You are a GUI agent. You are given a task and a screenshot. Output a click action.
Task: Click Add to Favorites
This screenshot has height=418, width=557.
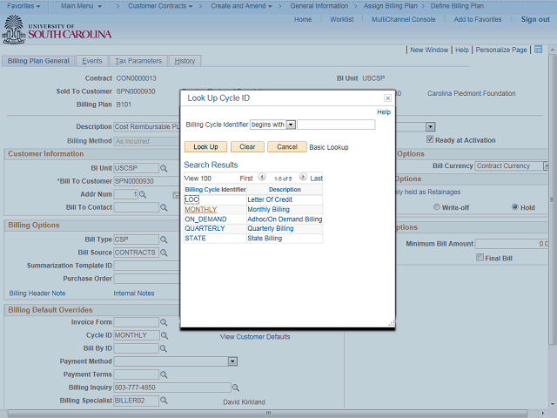[x=478, y=19]
